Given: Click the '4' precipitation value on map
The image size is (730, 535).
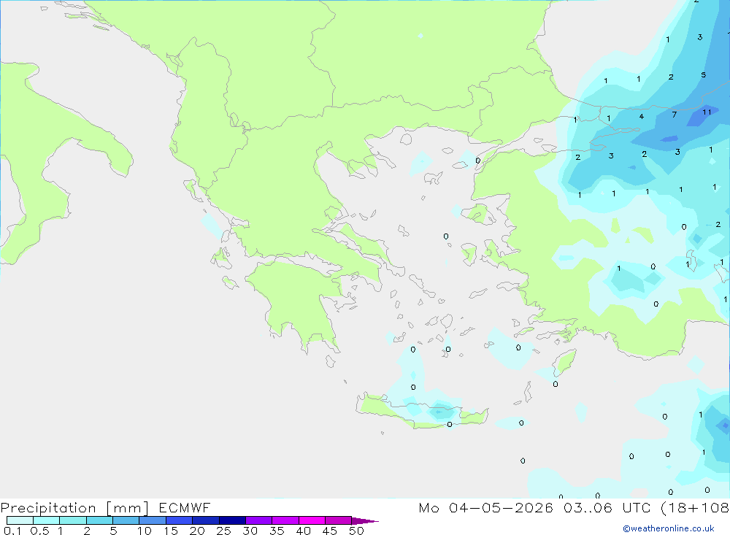Looking at the screenshot, I should pyautogui.click(x=642, y=117).
